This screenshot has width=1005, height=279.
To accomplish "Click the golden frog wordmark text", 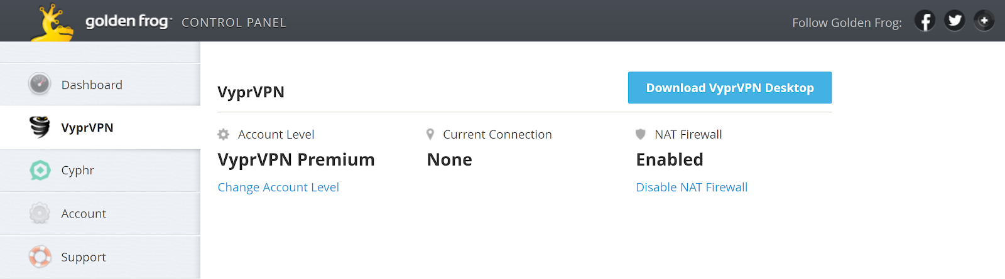I will 128,21.
